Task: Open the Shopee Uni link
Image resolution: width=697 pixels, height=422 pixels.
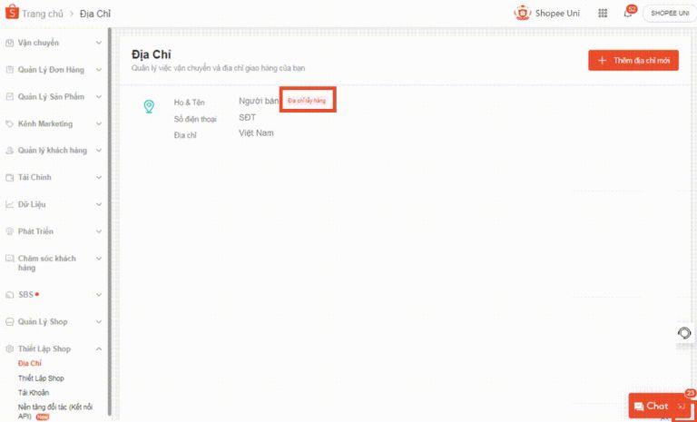Action: (557, 14)
